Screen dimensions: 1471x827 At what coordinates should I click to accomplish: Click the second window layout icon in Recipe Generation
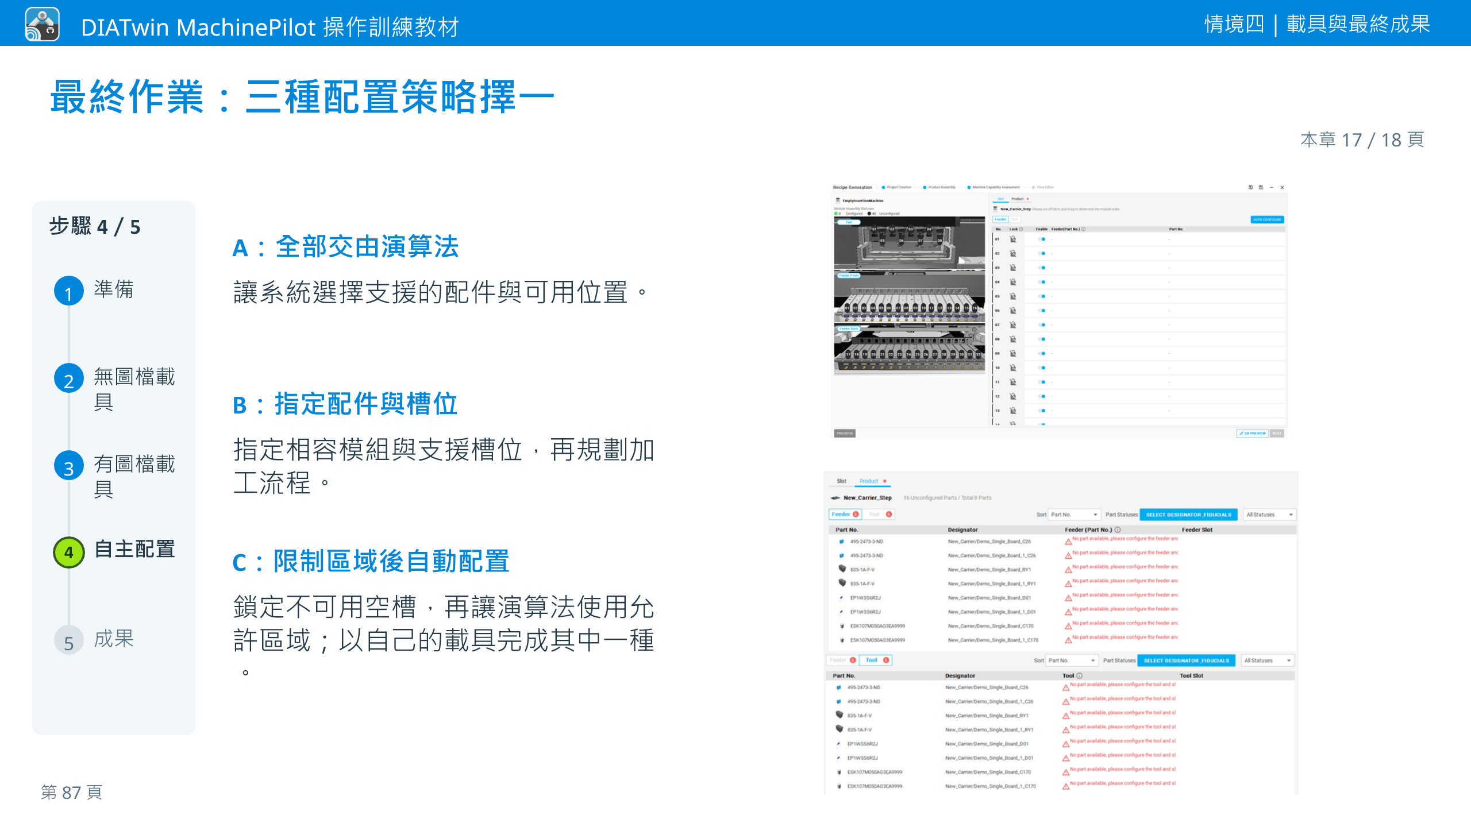(1261, 187)
